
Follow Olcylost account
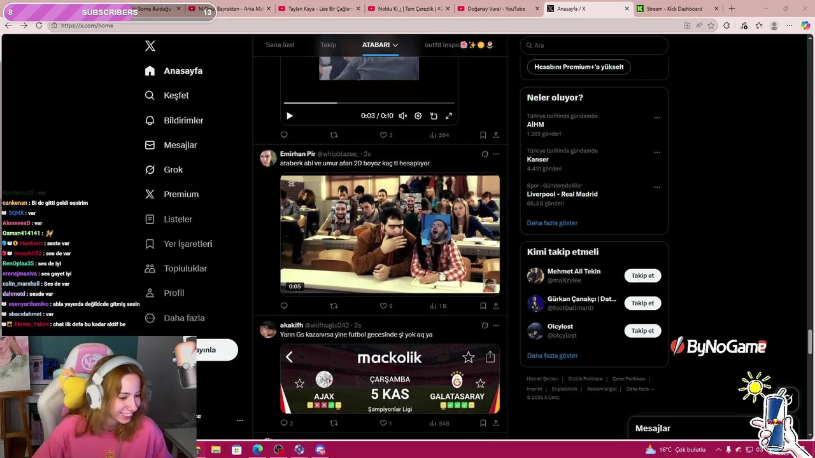coord(642,331)
